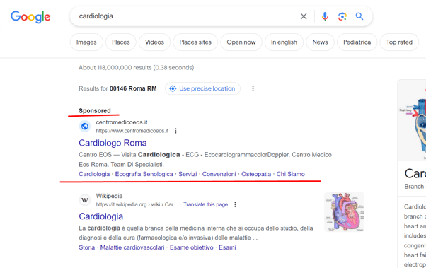Screen dimensions: 426x268
Task: Filter results by Videos
Action: [154, 42]
